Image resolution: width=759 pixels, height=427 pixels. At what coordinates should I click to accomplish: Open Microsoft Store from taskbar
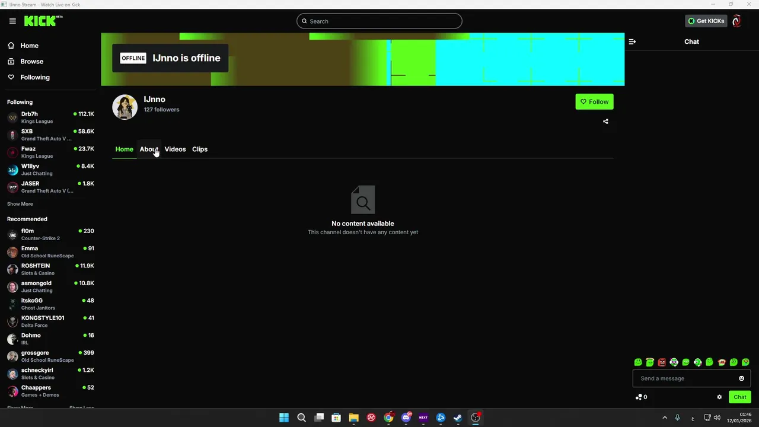[336, 418]
